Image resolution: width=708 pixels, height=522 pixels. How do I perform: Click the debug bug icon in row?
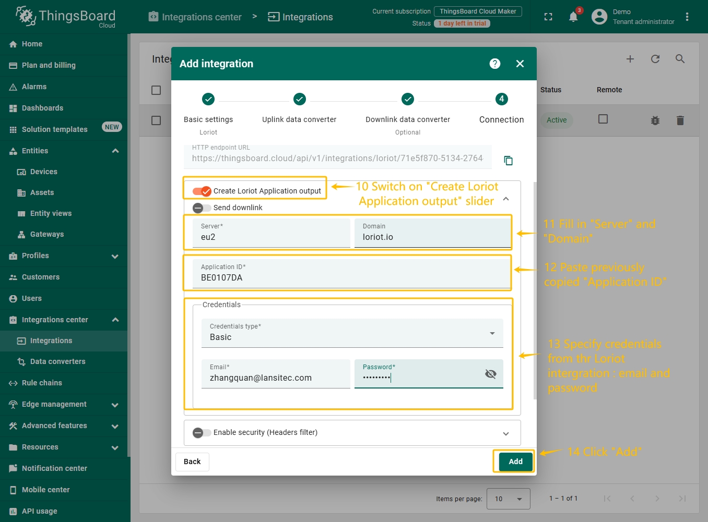click(x=655, y=120)
